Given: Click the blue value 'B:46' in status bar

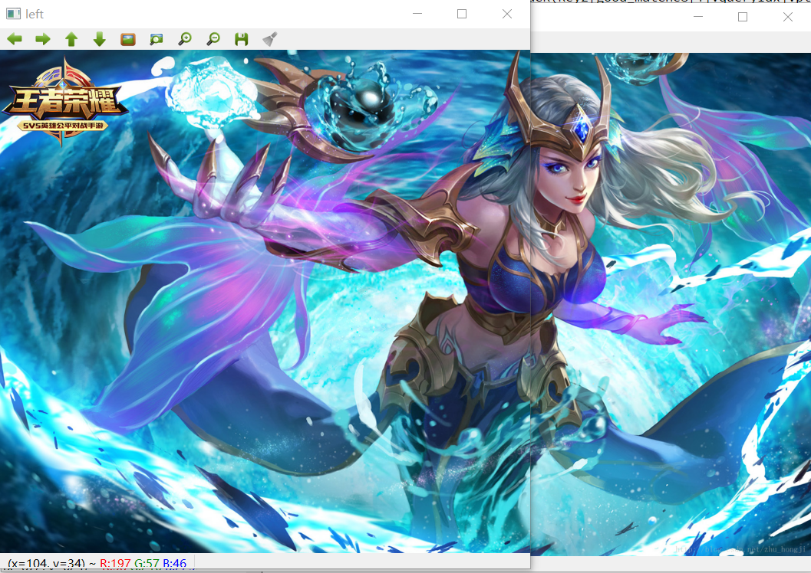Looking at the screenshot, I should (174, 563).
